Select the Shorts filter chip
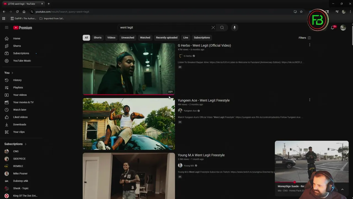This screenshot has height=199, width=353. (98, 38)
